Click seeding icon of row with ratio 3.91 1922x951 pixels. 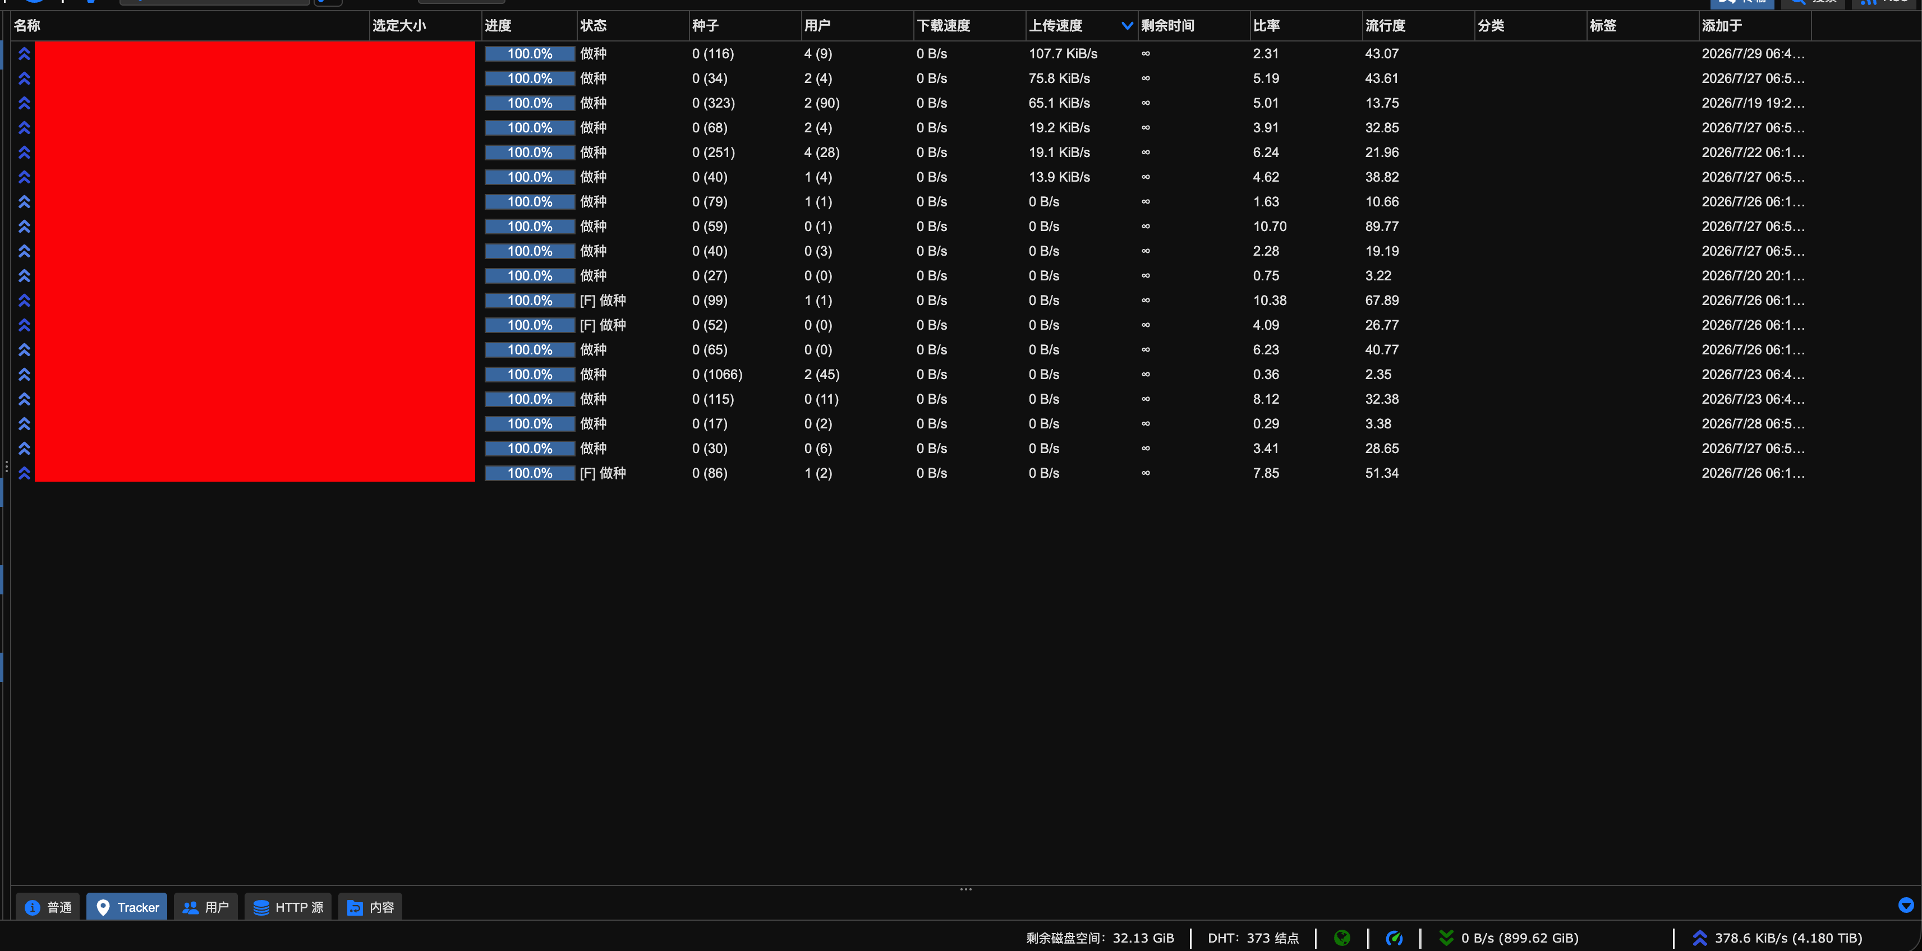click(24, 127)
